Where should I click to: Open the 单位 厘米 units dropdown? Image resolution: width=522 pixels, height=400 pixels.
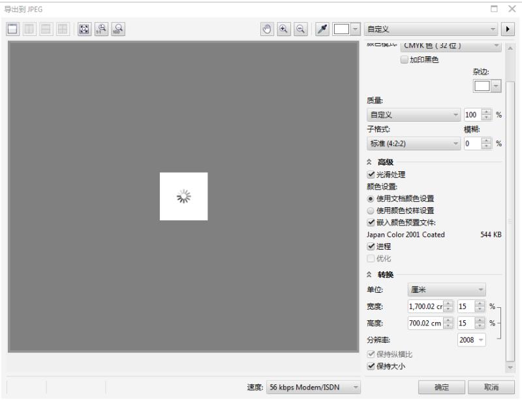(446, 290)
